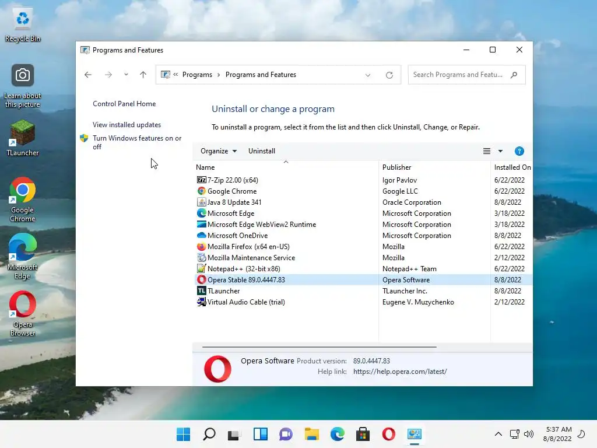Open taskbar Search
Viewport: 597px width, 448px height.
tap(209, 434)
